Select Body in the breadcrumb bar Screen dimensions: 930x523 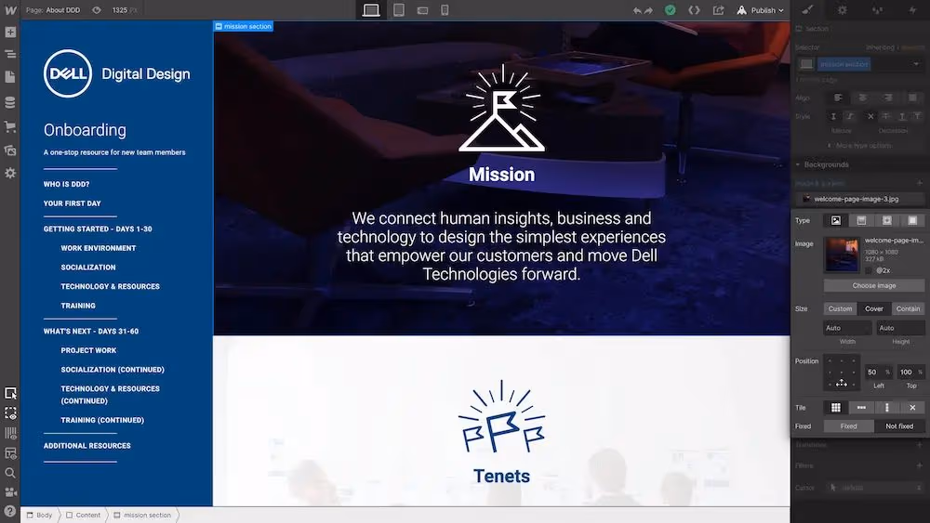[x=40, y=515]
